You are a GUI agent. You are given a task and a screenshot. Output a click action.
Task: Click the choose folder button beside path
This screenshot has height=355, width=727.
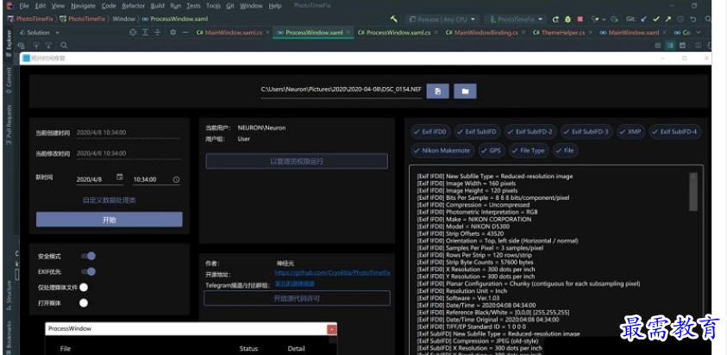pos(465,91)
